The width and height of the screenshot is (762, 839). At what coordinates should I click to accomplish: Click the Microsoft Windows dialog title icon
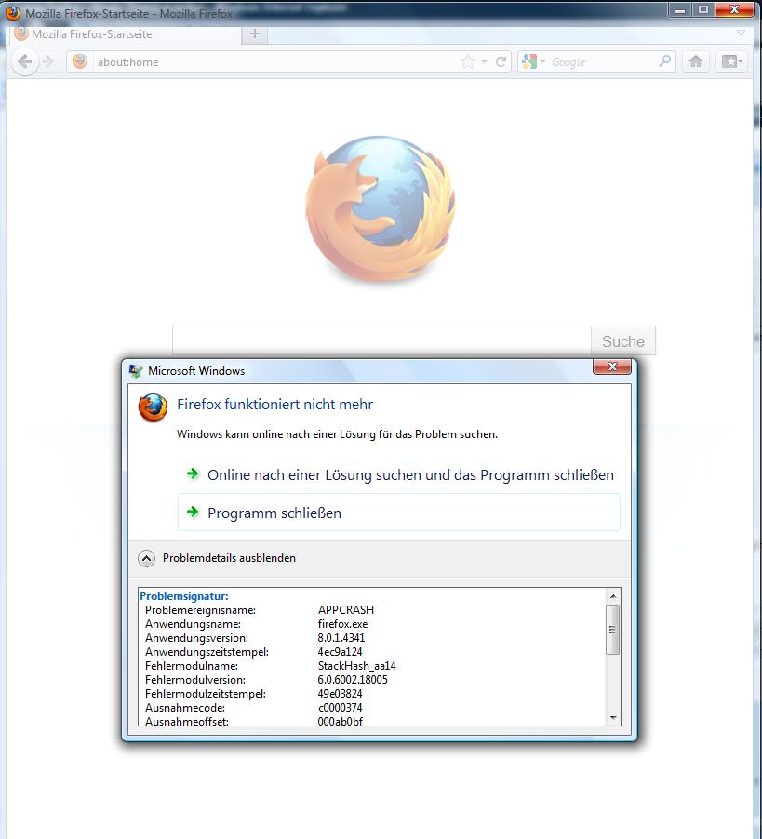pos(136,370)
